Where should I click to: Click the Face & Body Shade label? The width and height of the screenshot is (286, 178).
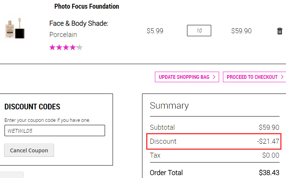[79, 23]
